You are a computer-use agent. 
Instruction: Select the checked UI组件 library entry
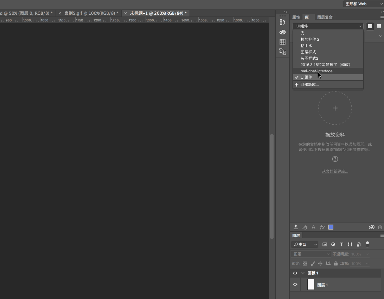[328, 77]
